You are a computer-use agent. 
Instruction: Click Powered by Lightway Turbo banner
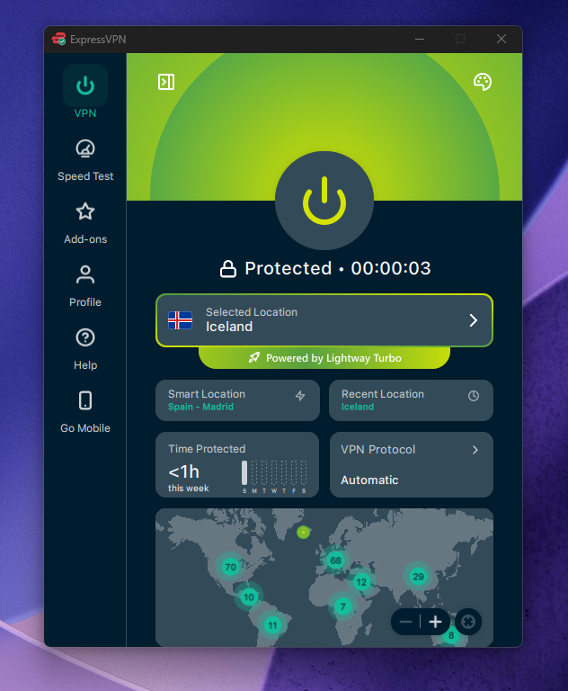point(324,358)
